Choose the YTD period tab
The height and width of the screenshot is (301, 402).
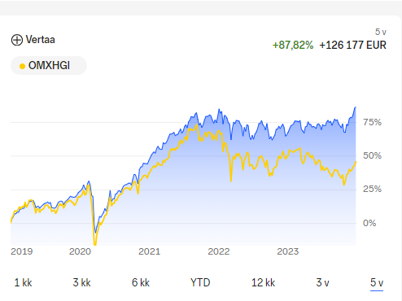pyautogui.click(x=200, y=283)
